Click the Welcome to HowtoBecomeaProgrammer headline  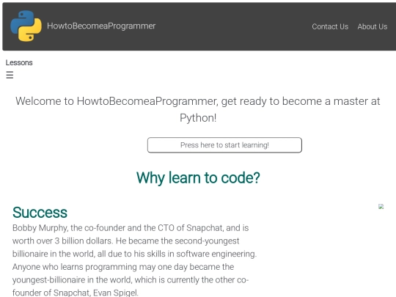[198, 109]
